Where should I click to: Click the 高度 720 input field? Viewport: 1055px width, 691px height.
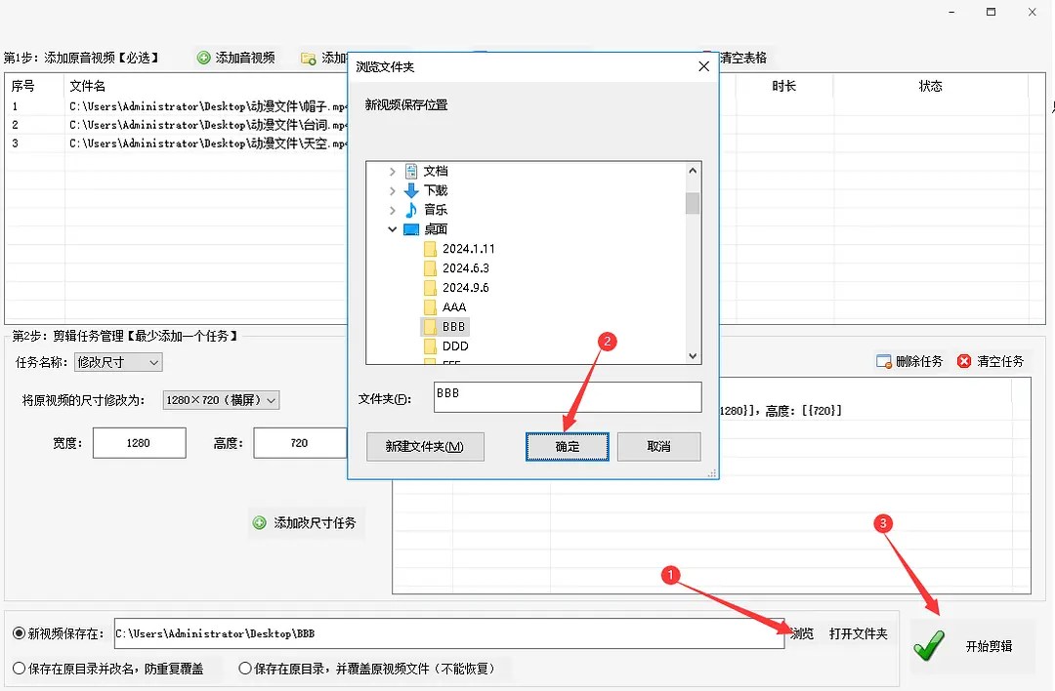[x=300, y=443]
